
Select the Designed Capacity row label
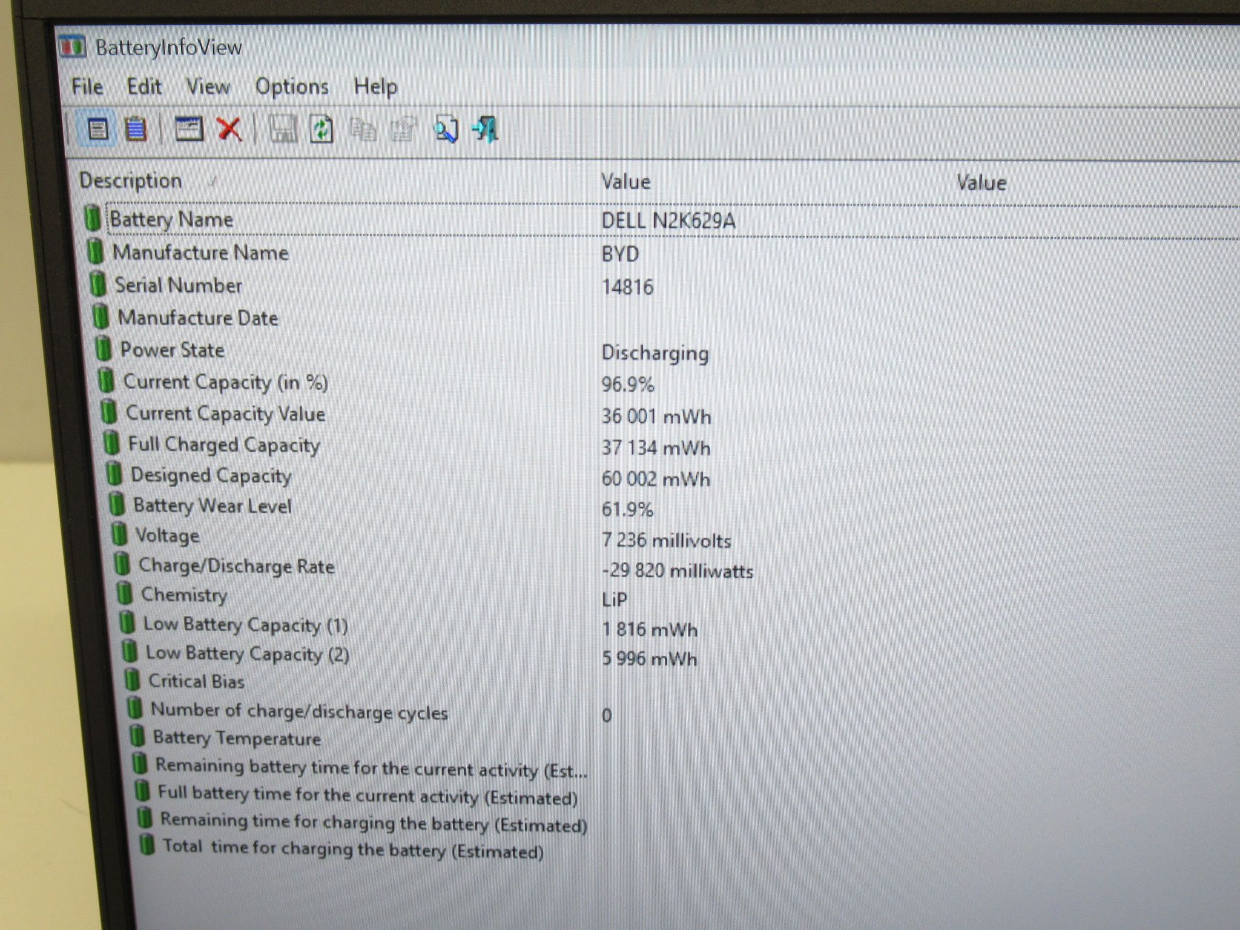click(211, 475)
